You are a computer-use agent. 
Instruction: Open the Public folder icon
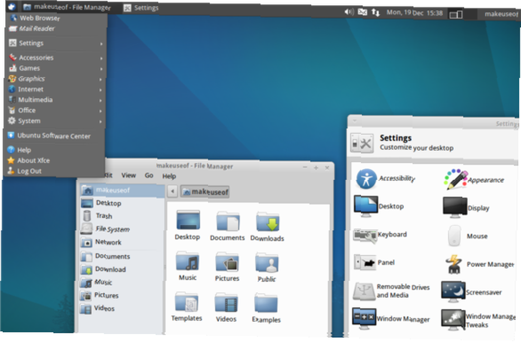click(x=267, y=262)
